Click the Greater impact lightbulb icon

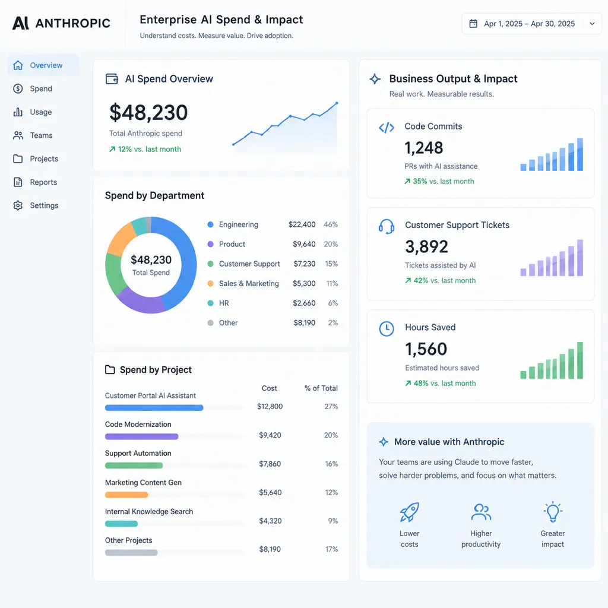point(553,512)
